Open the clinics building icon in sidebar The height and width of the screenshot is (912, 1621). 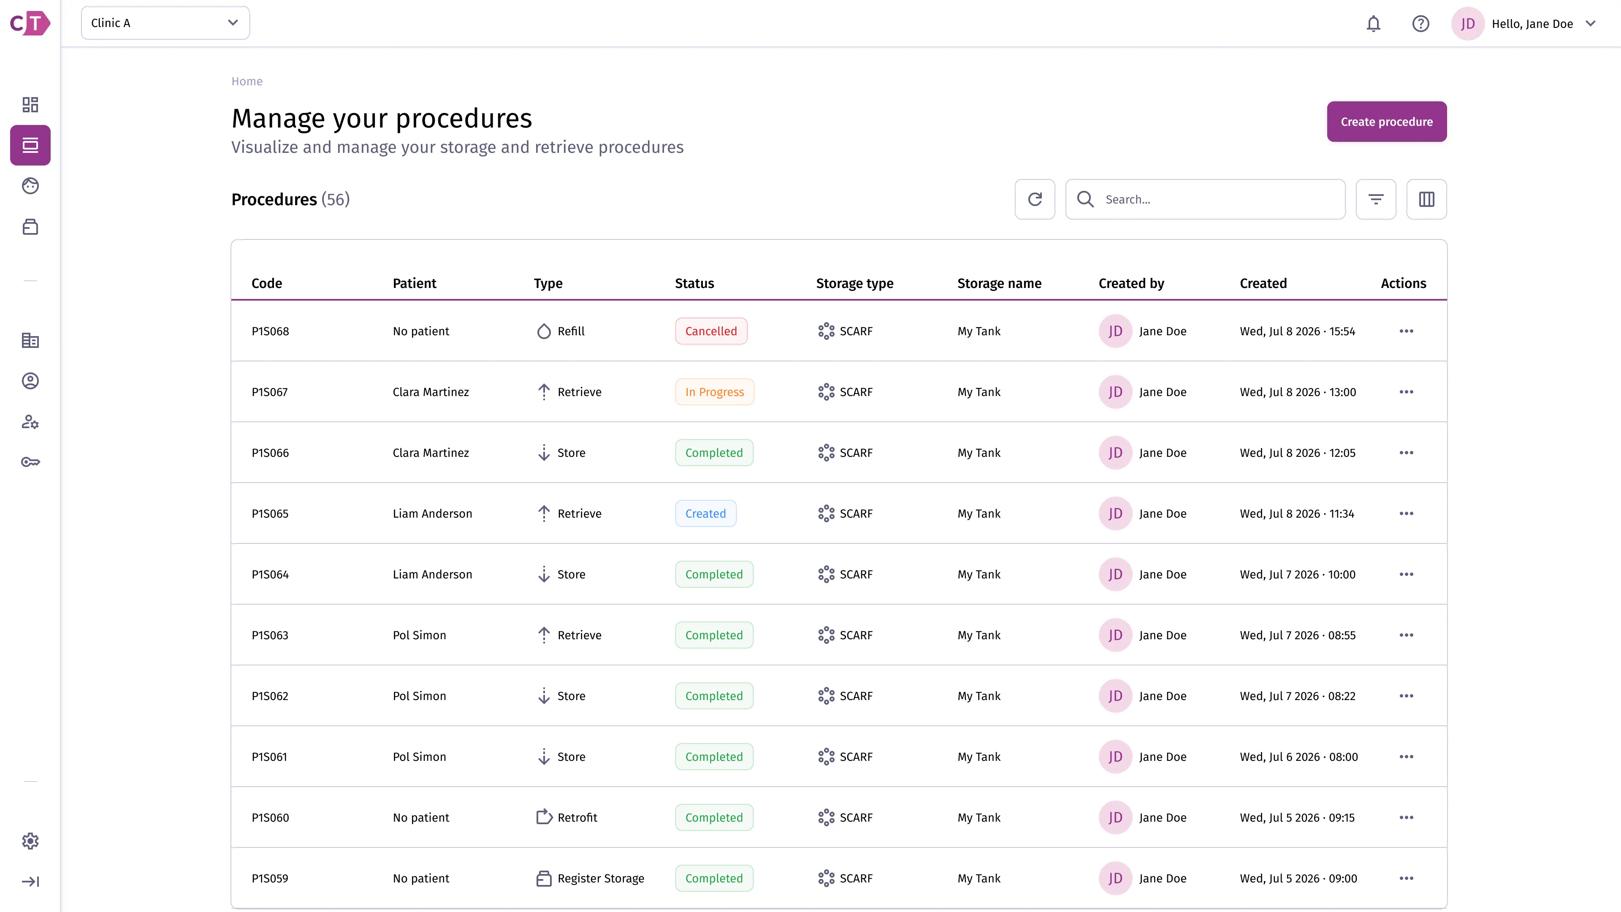point(30,340)
